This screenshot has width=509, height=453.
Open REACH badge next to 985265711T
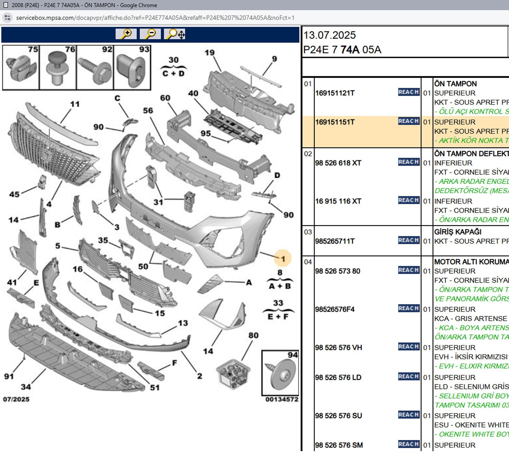(x=408, y=240)
